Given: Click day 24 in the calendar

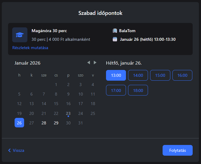Looking at the screenshot, I should [x=80, y=113].
